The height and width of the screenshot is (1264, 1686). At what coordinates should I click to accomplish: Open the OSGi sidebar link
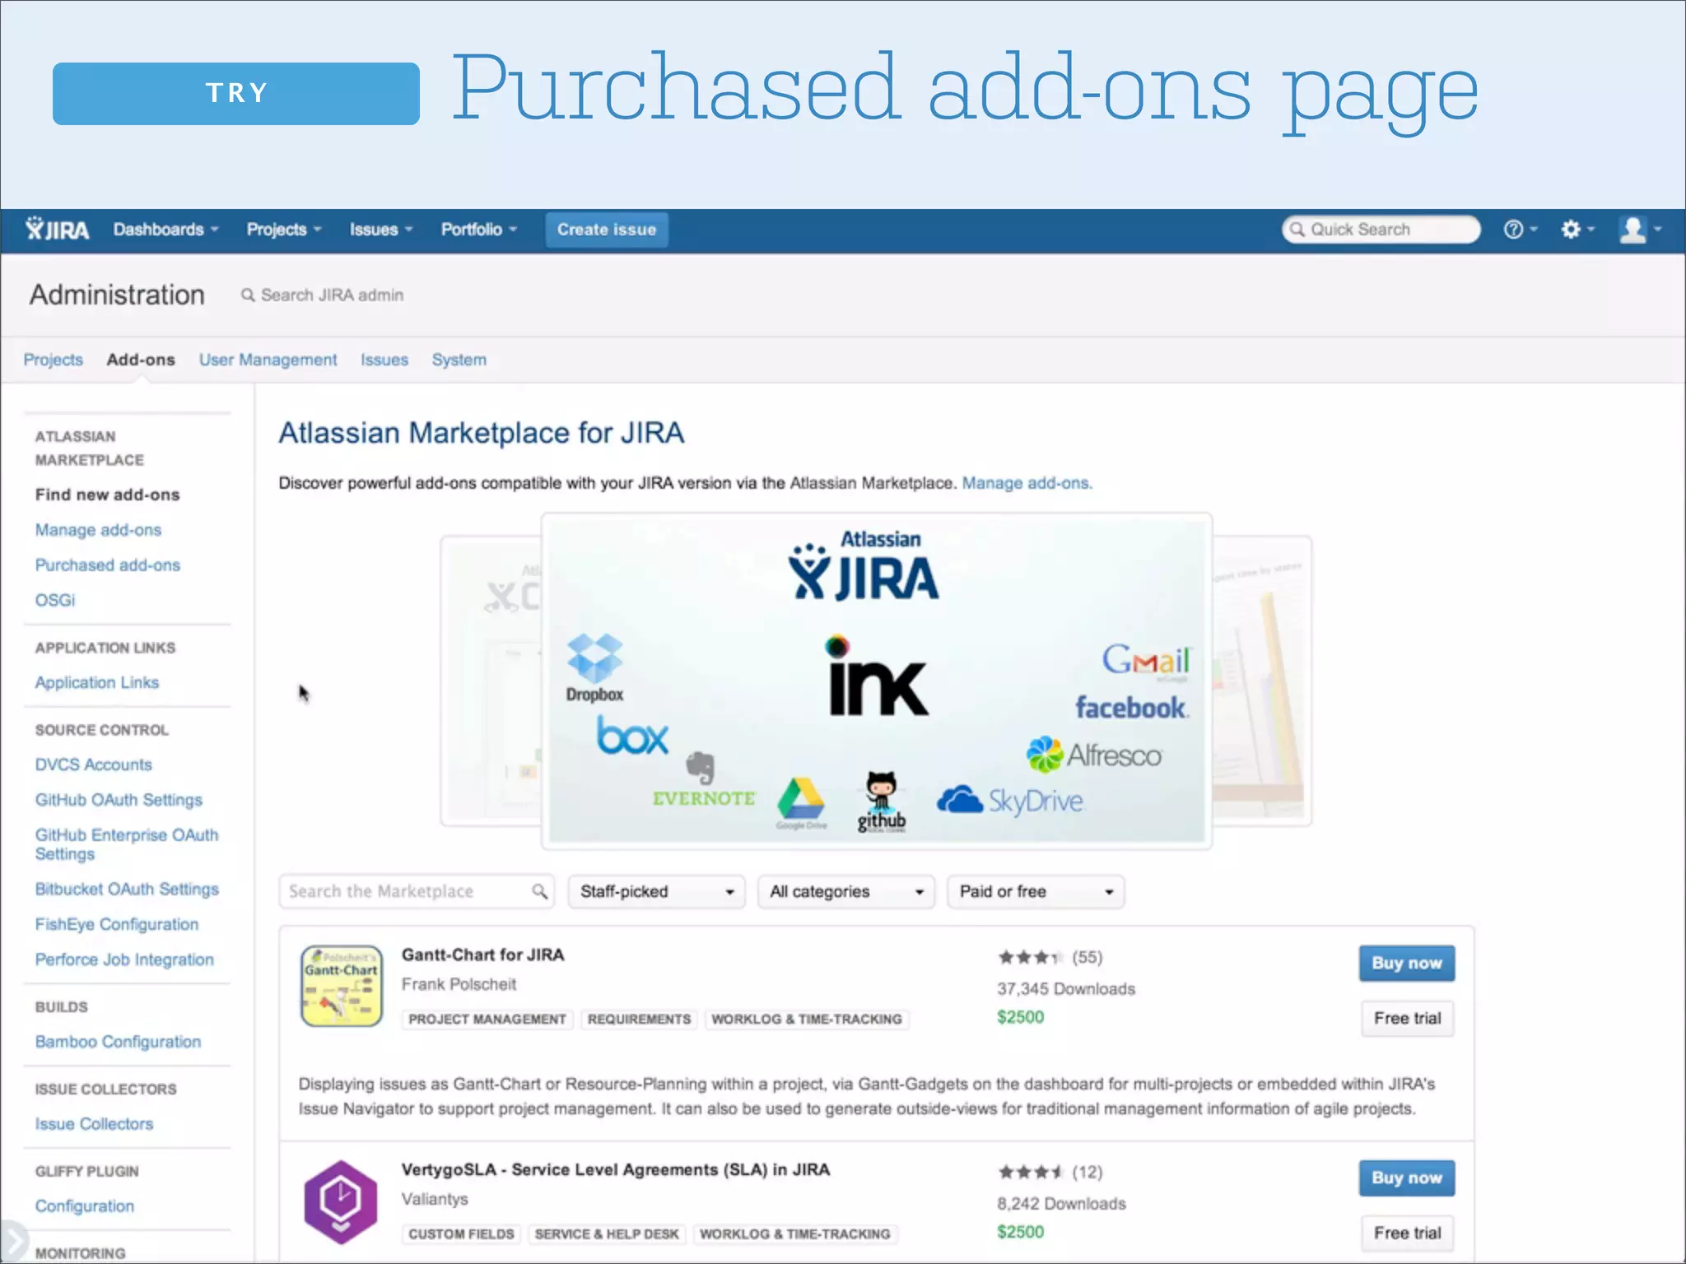54,600
